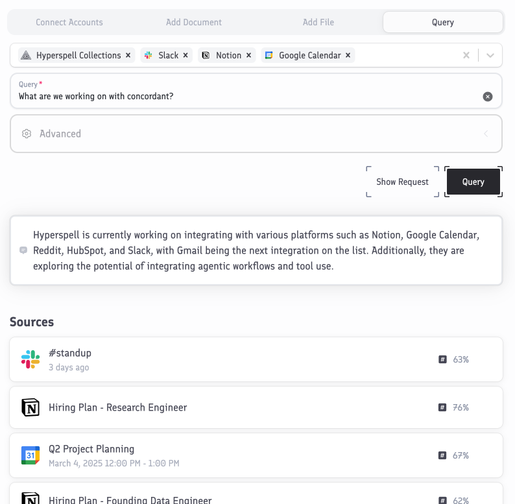Select the Query tab
The height and width of the screenshot is (504, 515).
[x=443, y=22]
